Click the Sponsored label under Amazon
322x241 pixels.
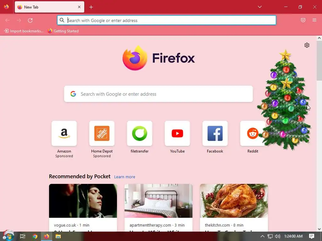point(64,156)
